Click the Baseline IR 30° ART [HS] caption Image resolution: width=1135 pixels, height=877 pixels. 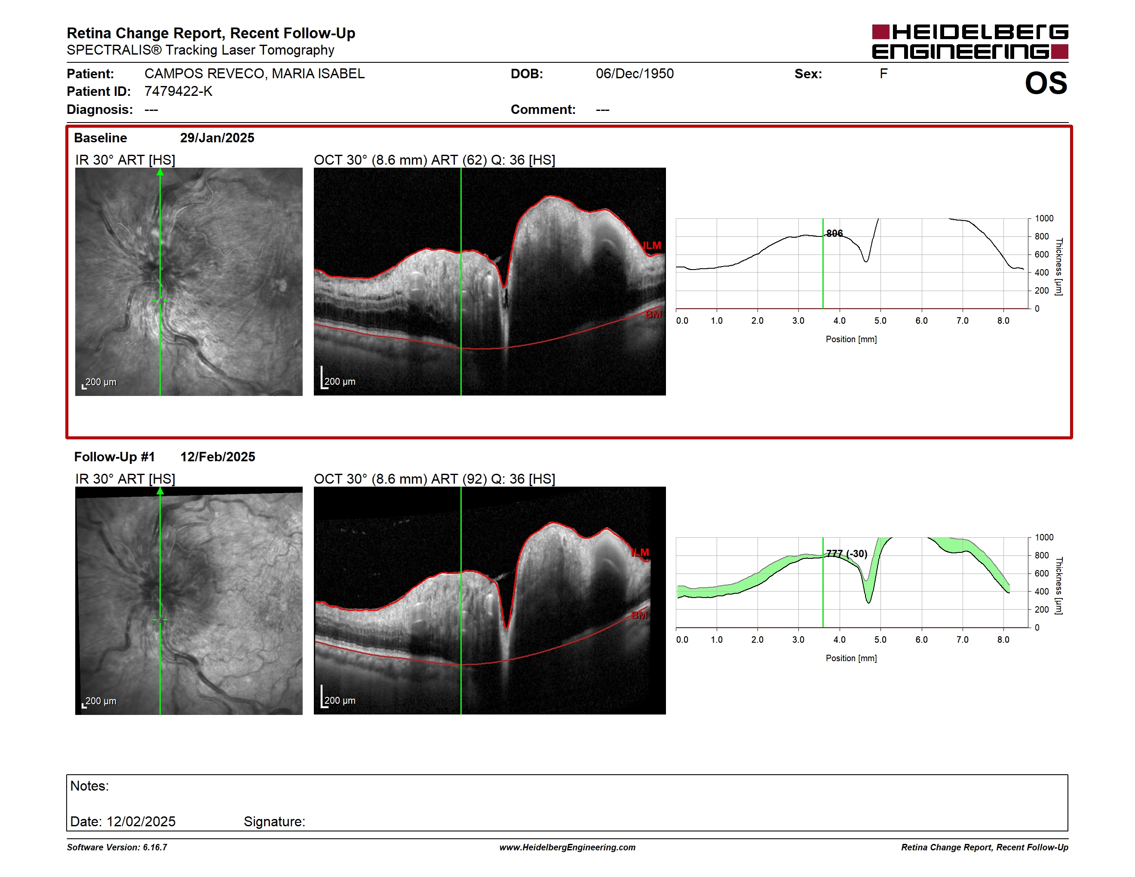[125, 160]
